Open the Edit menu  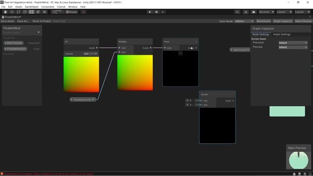tap(10, 7)
